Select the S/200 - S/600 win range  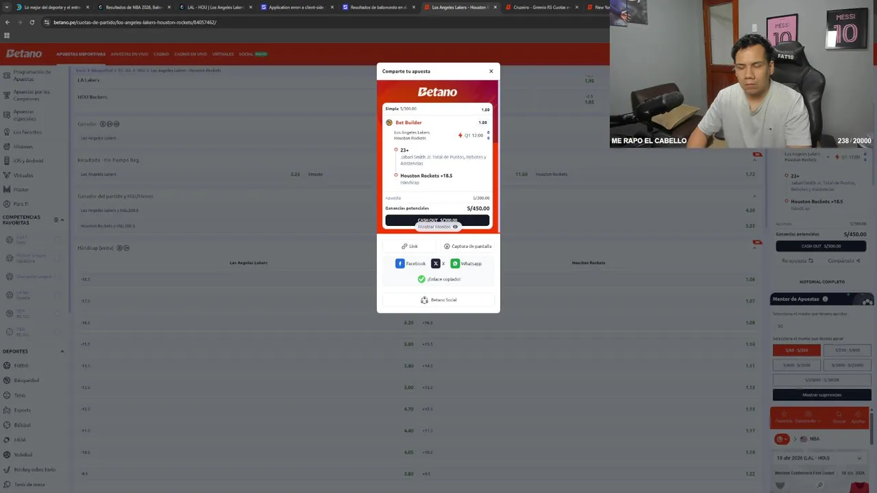point(847,350)
